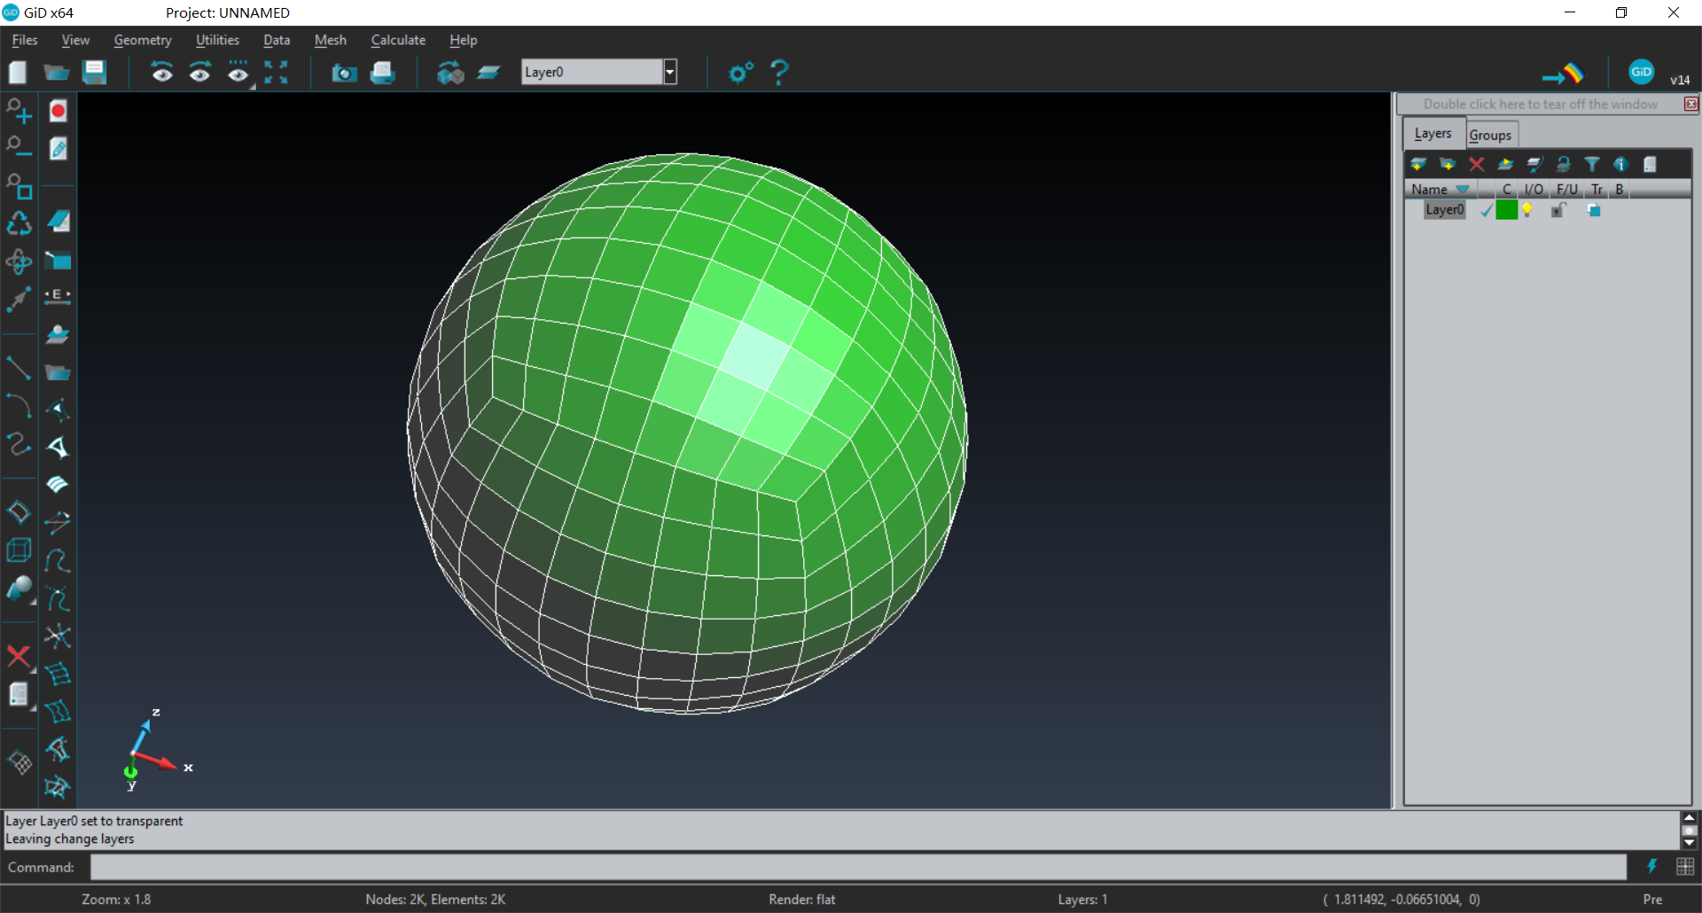Open preferences with the gears icon

741,73
